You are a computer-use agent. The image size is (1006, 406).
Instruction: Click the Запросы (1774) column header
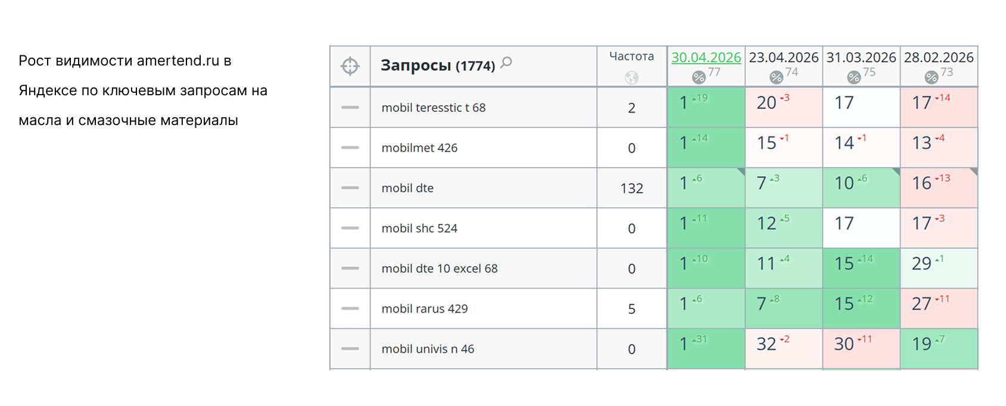(x=438, y=65)
